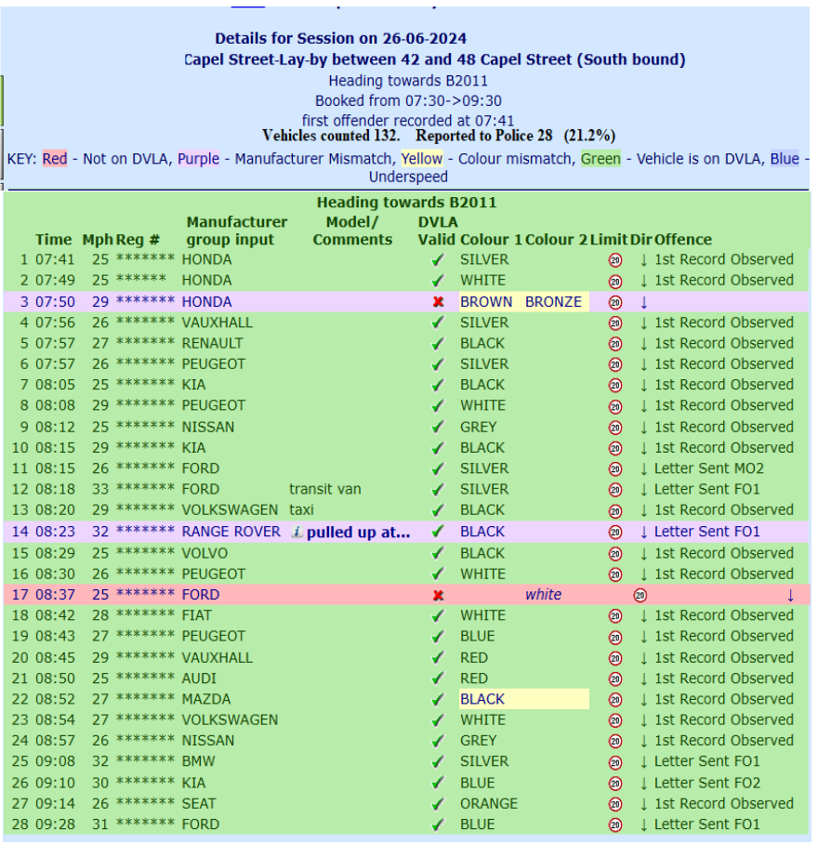Click the Blue key swatch label
The image size is (818, 844).
click(x=785, y=159)
